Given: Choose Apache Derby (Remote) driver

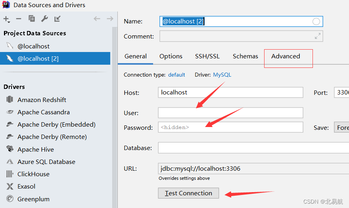Looking at the screenshot, I should (x=52, y=137).
